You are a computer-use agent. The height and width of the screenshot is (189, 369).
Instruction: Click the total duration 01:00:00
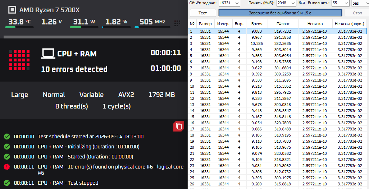[x=166, y=68]
